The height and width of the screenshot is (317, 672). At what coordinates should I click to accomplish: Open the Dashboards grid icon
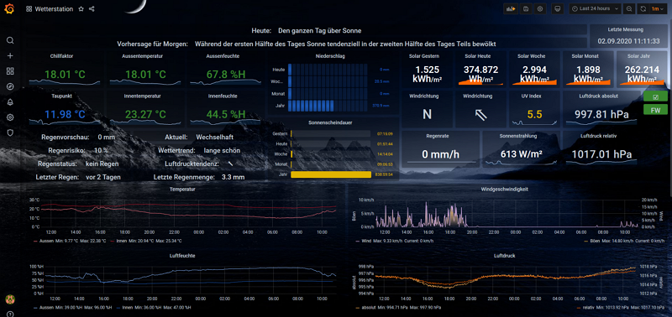[x=10, y=71]
